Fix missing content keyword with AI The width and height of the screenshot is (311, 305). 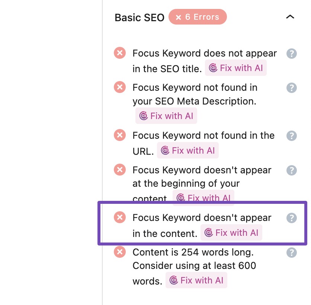231,232
